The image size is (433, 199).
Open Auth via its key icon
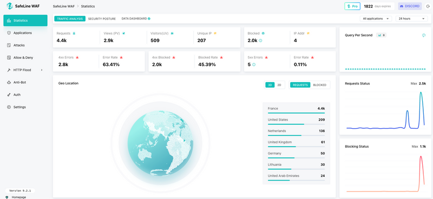9,95
